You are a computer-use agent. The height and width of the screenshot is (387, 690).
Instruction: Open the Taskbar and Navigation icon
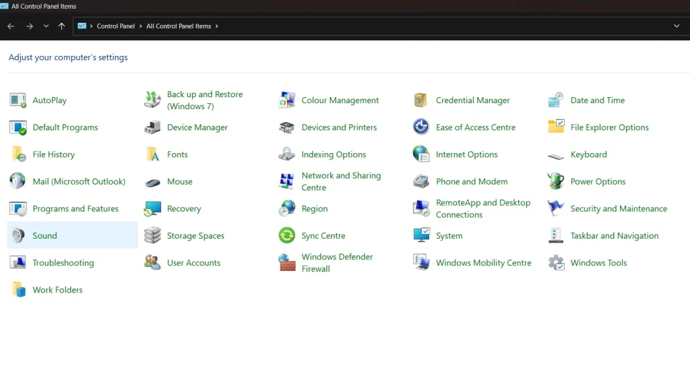coord(556,235)
